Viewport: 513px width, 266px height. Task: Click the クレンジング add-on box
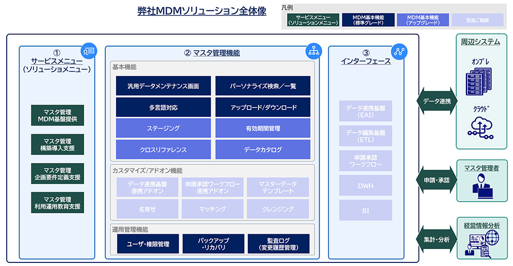click(x=278, y=209)
